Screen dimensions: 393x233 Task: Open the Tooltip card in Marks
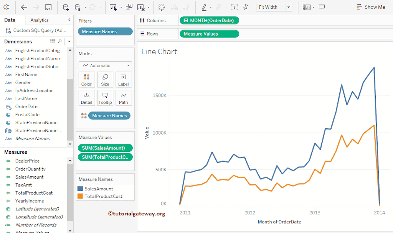point(105,98)
